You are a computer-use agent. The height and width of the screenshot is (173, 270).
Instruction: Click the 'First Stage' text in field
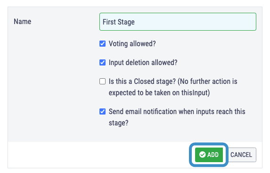click(x=118, y=22)
